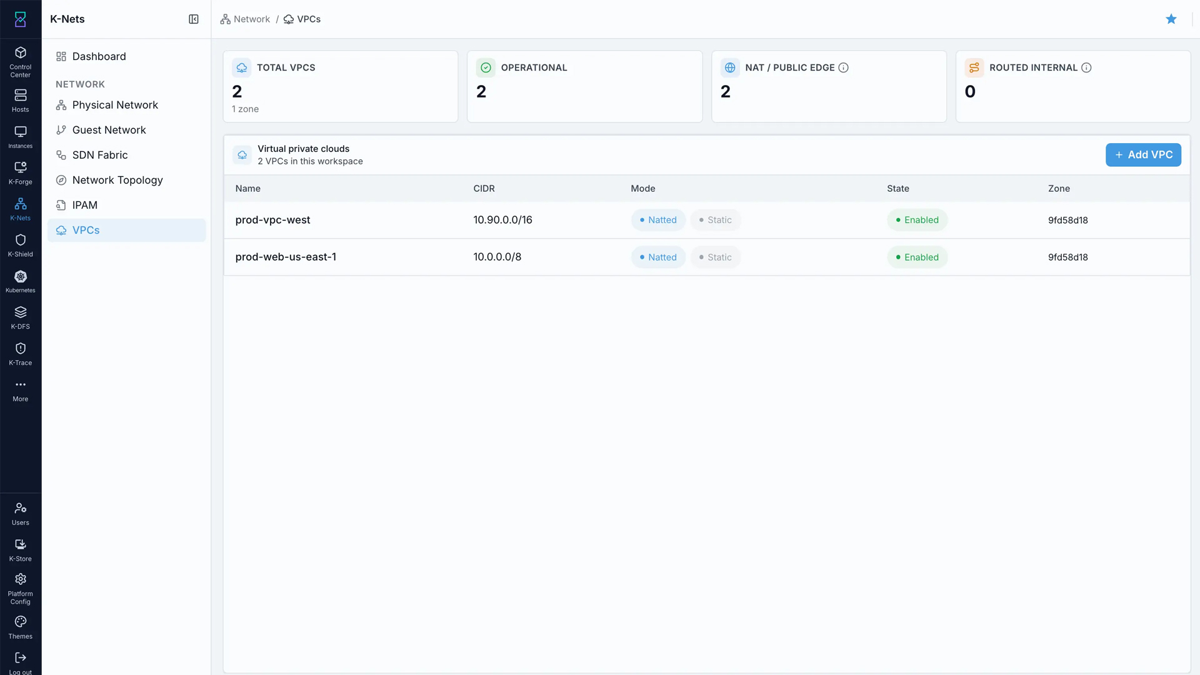Image resolution: width=1200 pixels, height=675 pixels.
Task: Click CIDR 10.90.0.0/16
Action: click(502, 220)
